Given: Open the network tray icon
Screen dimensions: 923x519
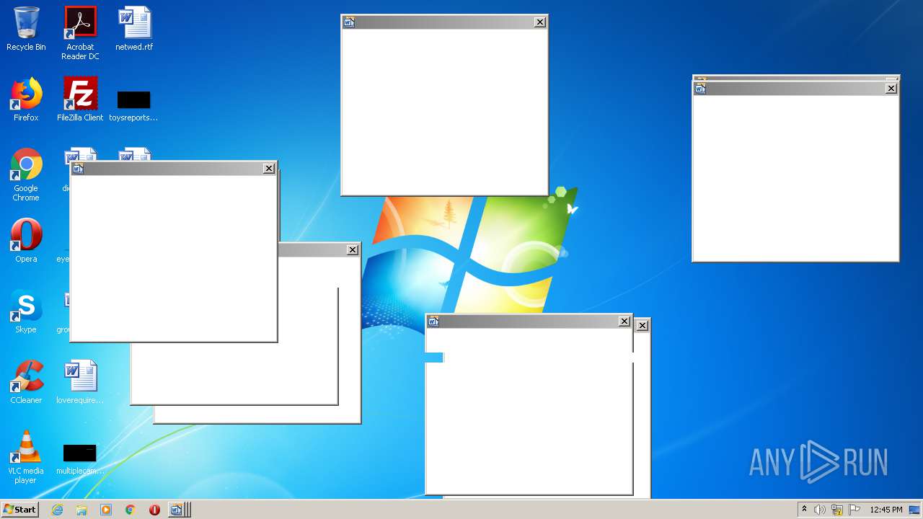Looking at the screenshot, I should tap(837, 510).
